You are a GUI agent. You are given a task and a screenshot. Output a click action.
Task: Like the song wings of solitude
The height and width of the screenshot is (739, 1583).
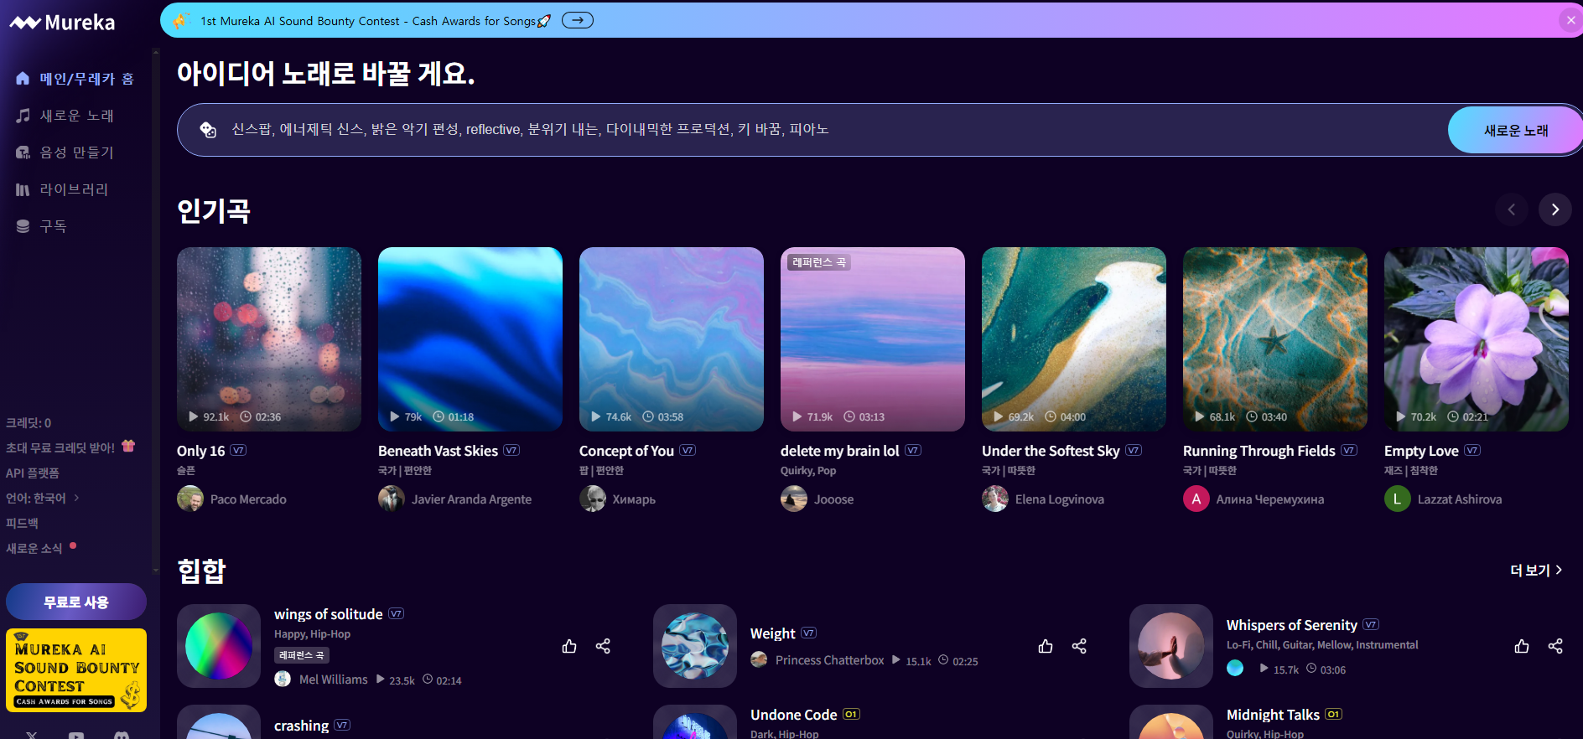(x=569, y=646)
